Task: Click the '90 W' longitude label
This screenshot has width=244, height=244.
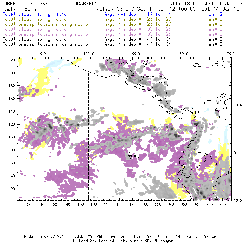Action: coord(136,54)
